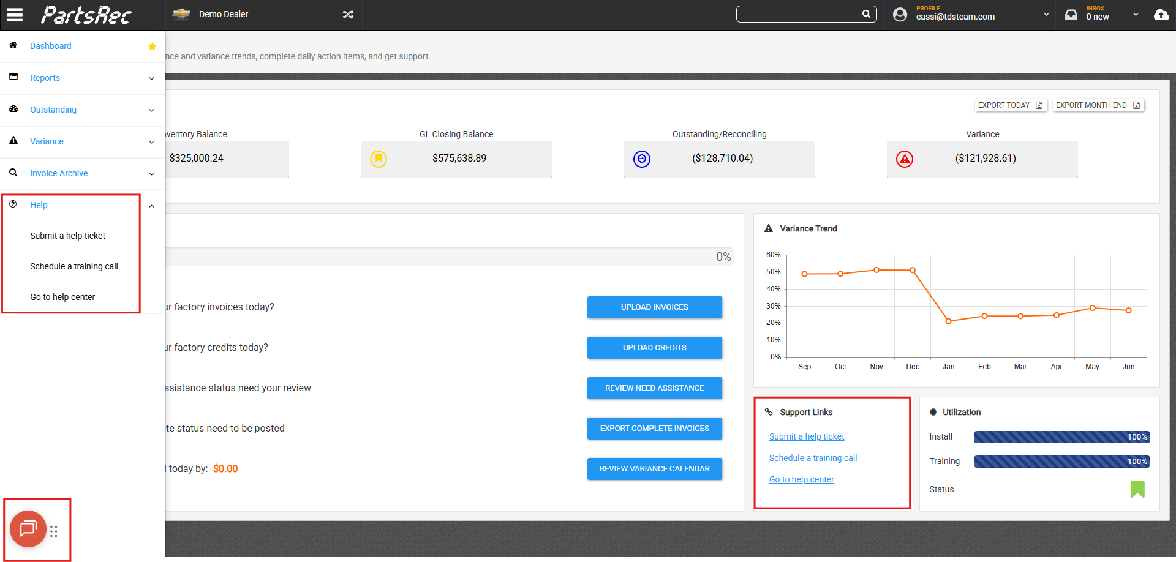1176x562 pixels.
Task: Click the Jan data point on Variance Trend
Action: pyautogui.click(x=949, y=321)
